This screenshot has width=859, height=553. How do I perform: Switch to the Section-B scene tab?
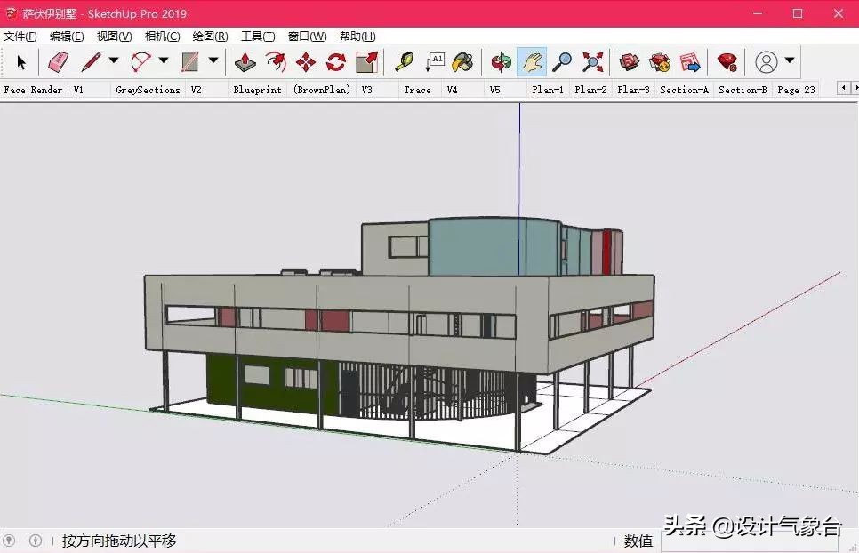[743, 90]
